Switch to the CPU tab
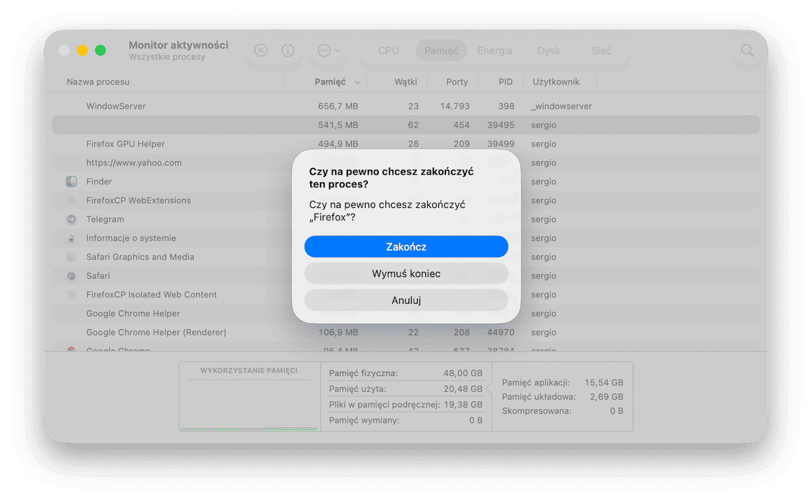This screenshot has height=501, width=812. click(x=388, y=51)
